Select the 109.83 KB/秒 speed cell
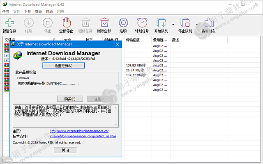263x164 pixels. pos(136,66)
